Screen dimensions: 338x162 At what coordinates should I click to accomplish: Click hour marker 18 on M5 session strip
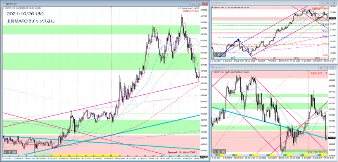tap(136, 156)
